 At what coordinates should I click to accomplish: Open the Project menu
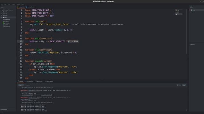point(13,4)
